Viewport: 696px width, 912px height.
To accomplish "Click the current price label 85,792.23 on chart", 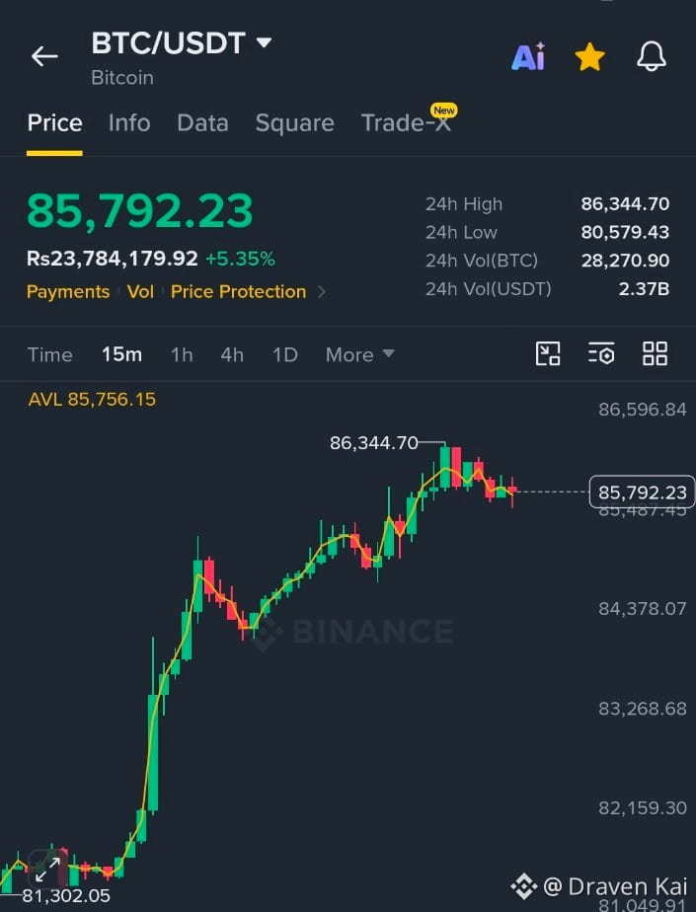I will (x=642, y=493).
